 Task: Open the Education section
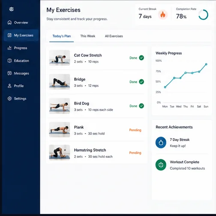tap(21, 60)
